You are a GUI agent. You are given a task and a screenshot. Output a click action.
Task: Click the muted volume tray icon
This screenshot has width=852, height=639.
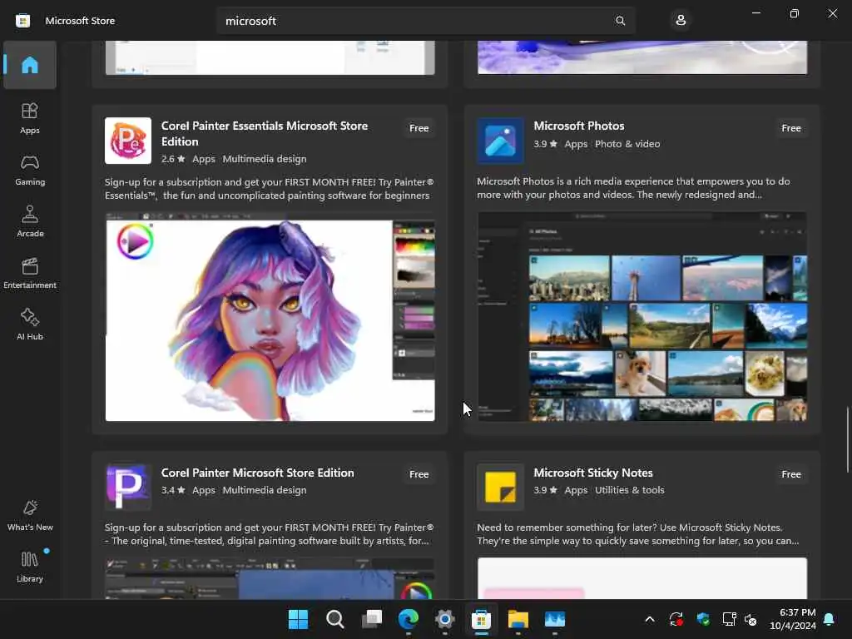tap(751, 619)
